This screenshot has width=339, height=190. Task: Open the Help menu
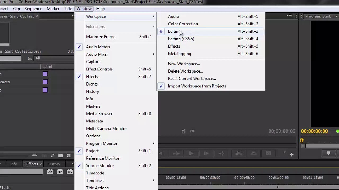coord(100,9)
